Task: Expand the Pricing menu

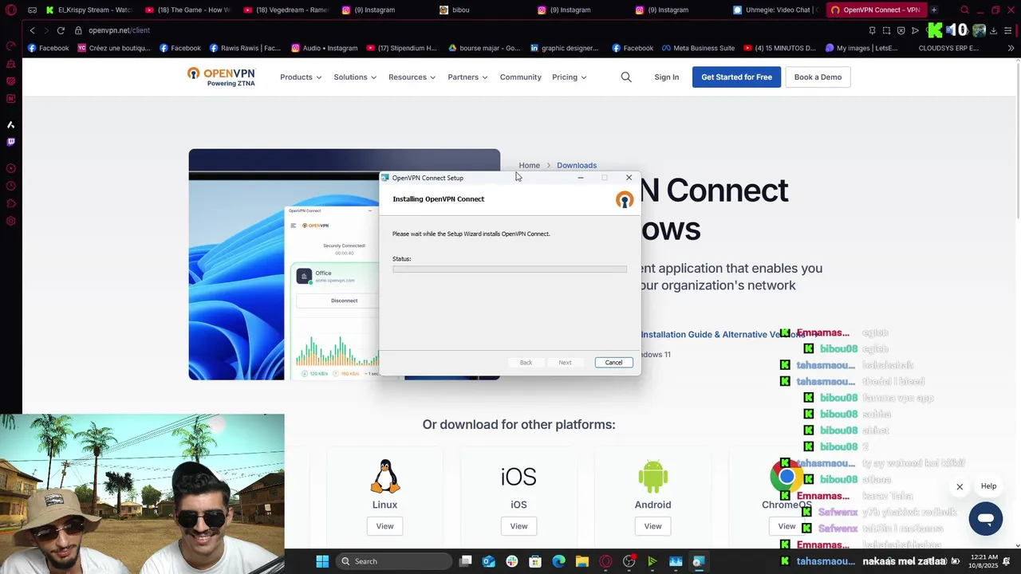Action: [x=570, y=77]
